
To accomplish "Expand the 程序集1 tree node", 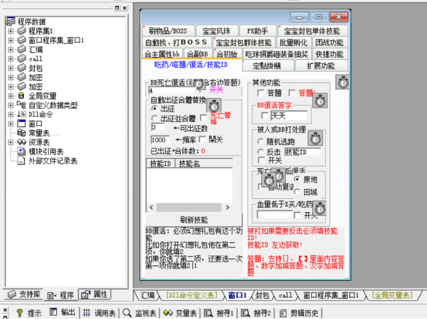I will [x=11, y=30].
